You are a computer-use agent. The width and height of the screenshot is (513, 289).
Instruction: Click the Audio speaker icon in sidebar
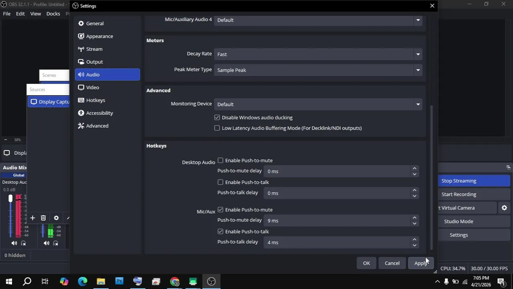(x=81, y=75)
